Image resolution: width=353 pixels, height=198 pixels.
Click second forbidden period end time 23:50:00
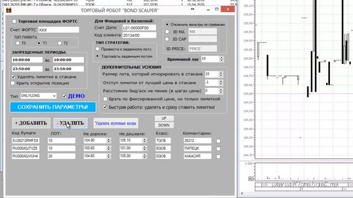pos(68,69)
